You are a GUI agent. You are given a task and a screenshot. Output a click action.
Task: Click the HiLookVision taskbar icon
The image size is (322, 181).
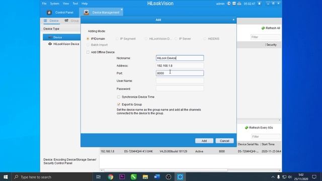pyautogui.click(x=180, y=176)
